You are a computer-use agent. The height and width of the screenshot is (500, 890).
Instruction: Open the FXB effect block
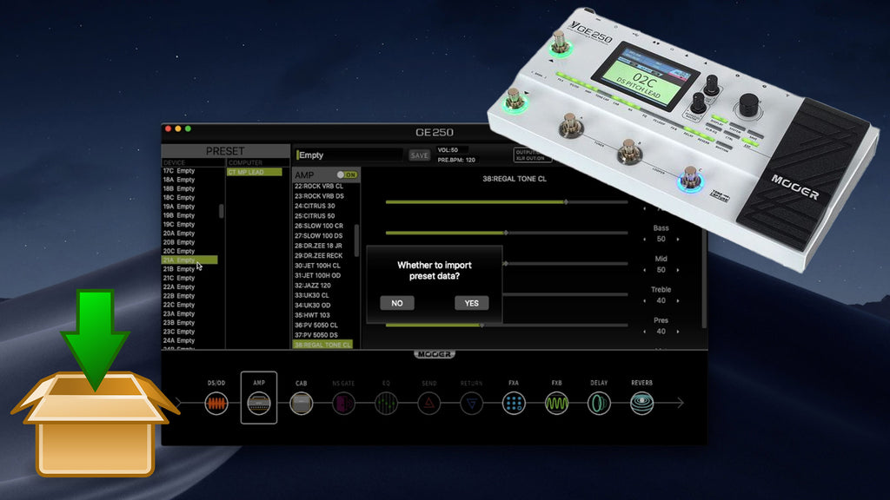point(556,404)
